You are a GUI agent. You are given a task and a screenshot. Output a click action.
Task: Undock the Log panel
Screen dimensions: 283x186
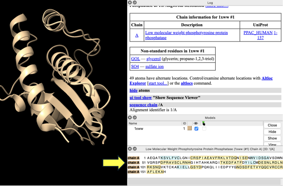click(134, 3)
